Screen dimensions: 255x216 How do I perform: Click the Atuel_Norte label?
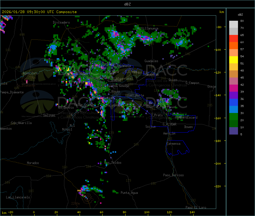pyautogui.click(x=135, y=95)
